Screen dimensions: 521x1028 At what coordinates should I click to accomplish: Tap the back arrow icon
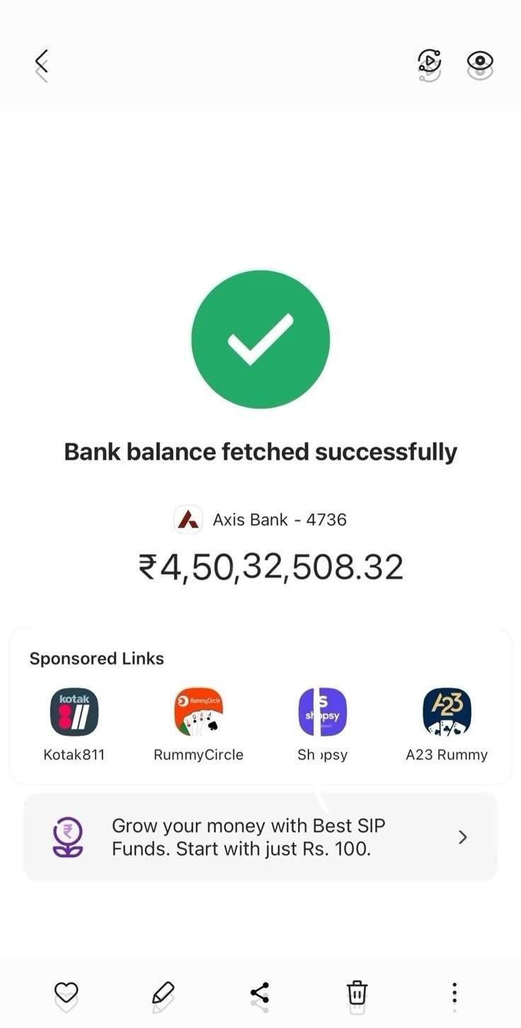tap(41, 62)
